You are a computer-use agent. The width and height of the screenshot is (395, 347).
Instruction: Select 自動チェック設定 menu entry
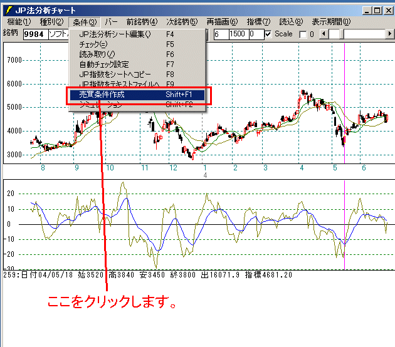pyautogui.click(x=137, y=65)
